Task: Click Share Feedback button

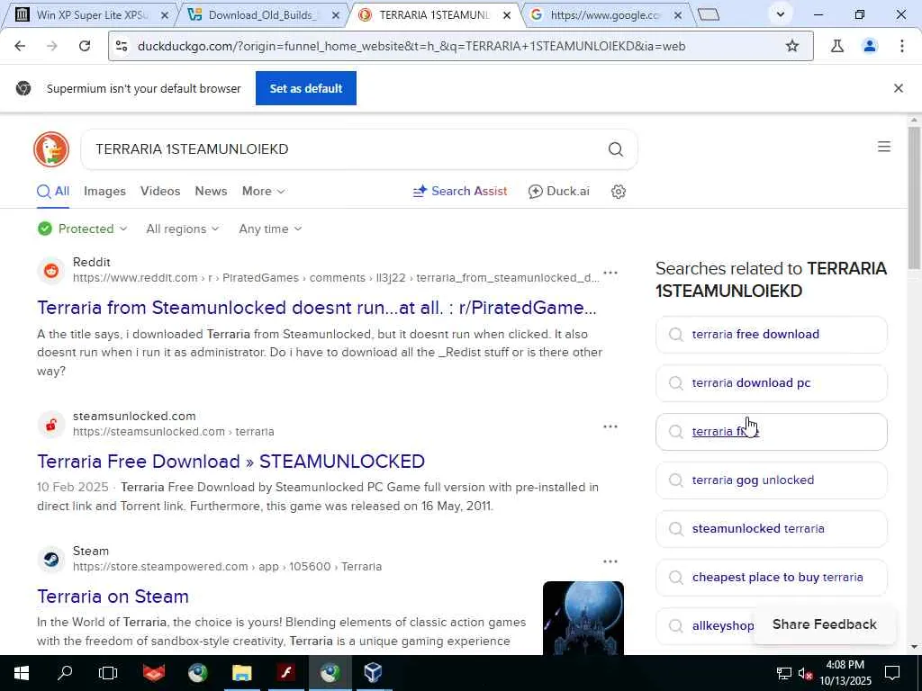Action: [x=825, y=624]
